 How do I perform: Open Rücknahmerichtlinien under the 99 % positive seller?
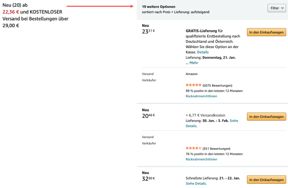click(x=201, y=96)
